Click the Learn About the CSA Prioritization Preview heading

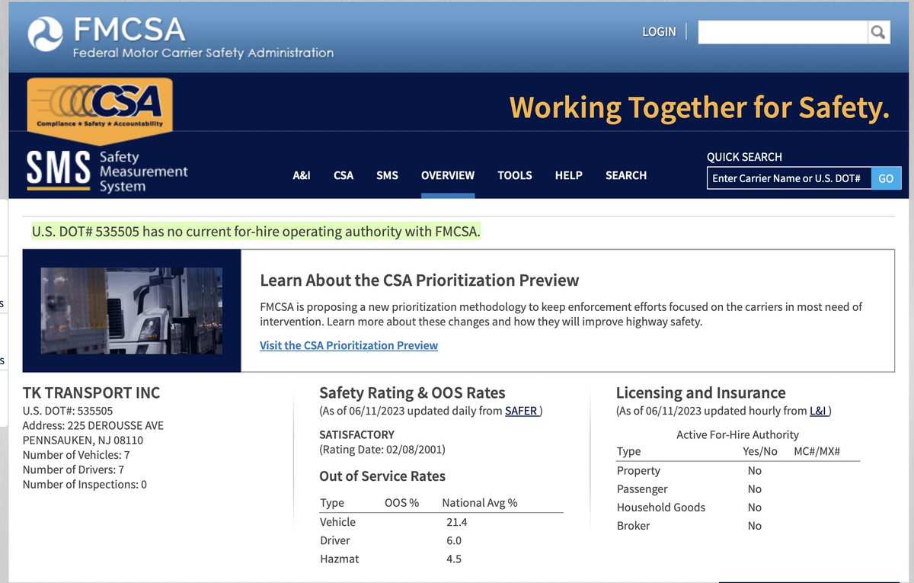click(x=420, y=280)
